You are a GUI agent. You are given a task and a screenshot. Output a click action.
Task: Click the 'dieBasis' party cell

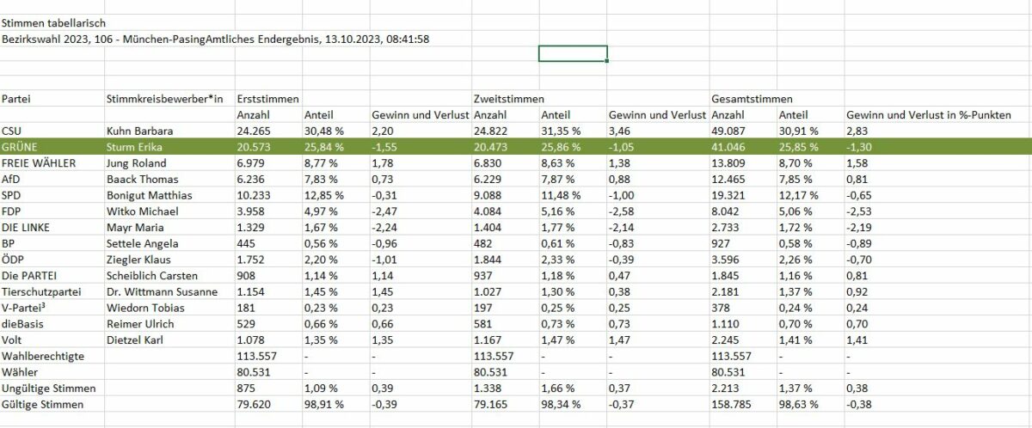coord(22,323)
